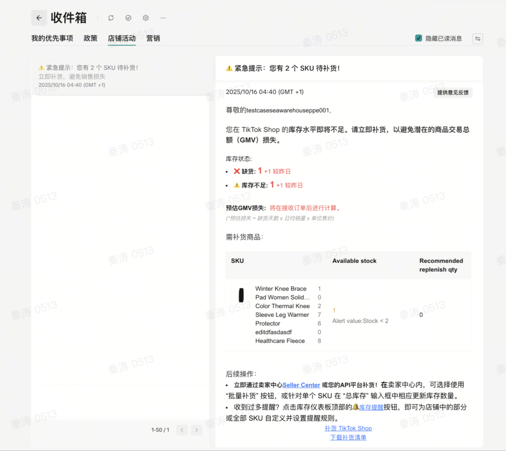
Task: Go to next page with right chevron
Action: (x=197, y=430)
